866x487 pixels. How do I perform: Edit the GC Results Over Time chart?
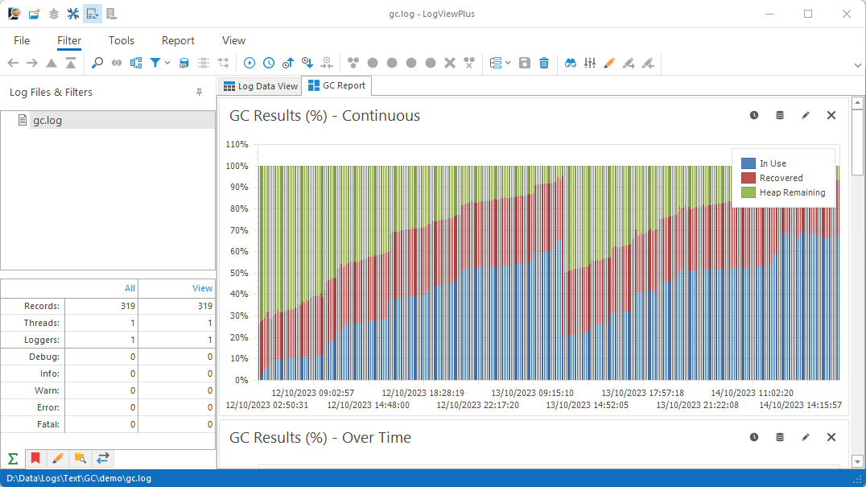806,437
